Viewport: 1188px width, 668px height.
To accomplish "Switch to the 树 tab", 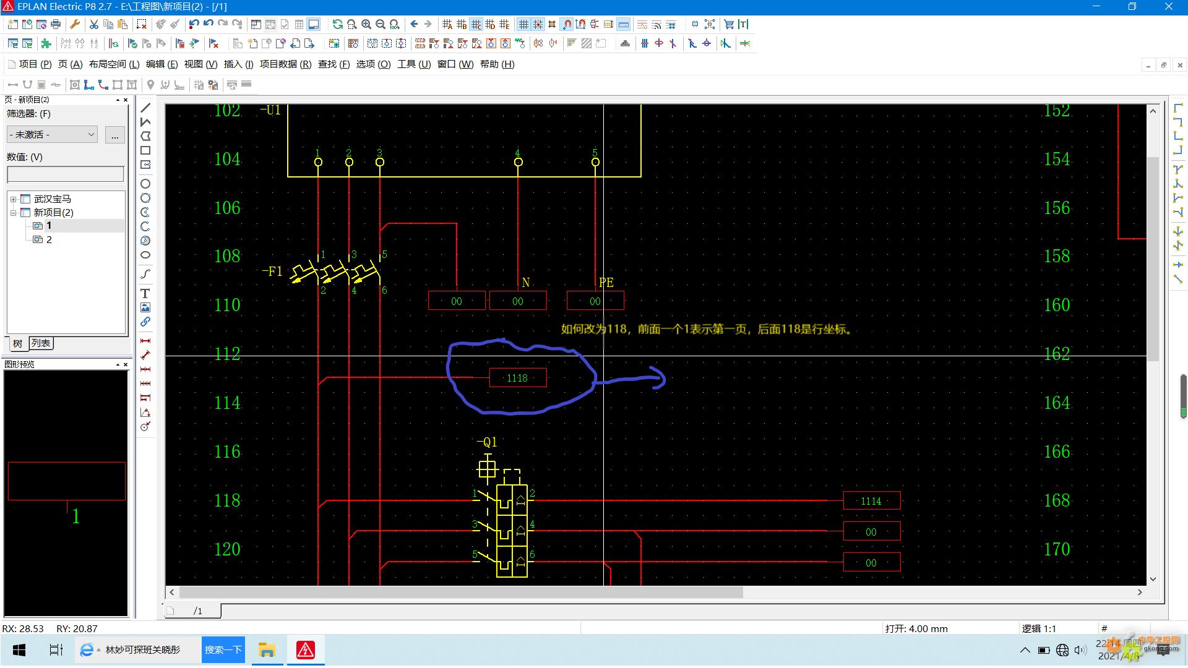I will [x=17, y=343].
